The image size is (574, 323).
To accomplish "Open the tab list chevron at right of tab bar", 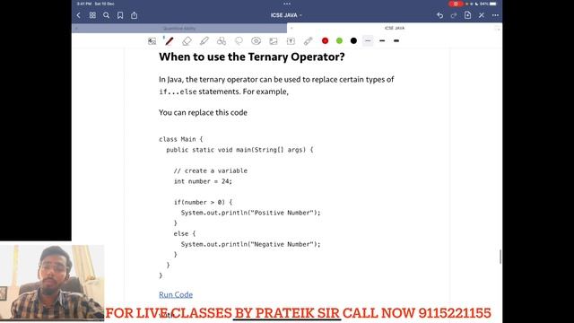I will (498, 28).
